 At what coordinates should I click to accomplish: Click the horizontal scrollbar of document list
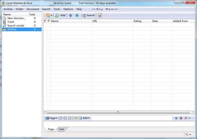pos(118,112)
